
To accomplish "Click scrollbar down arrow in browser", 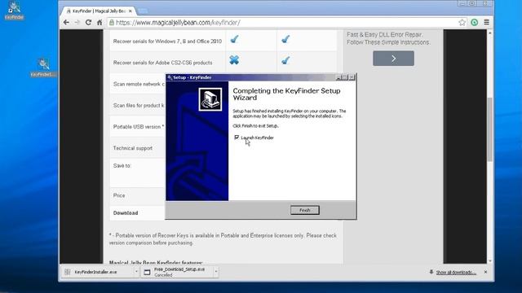I will [489, 261].
